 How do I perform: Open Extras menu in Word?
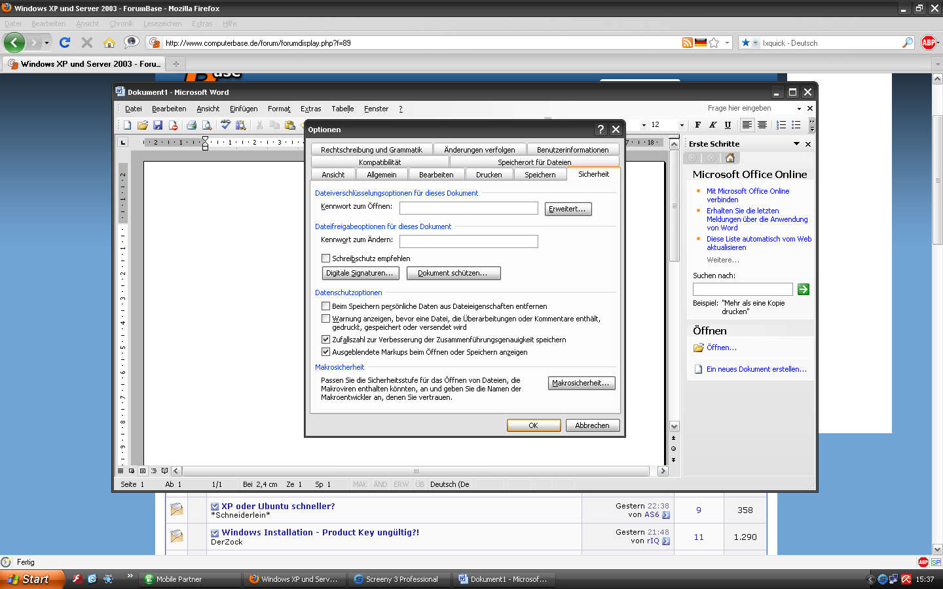click(x=310, y=109)
